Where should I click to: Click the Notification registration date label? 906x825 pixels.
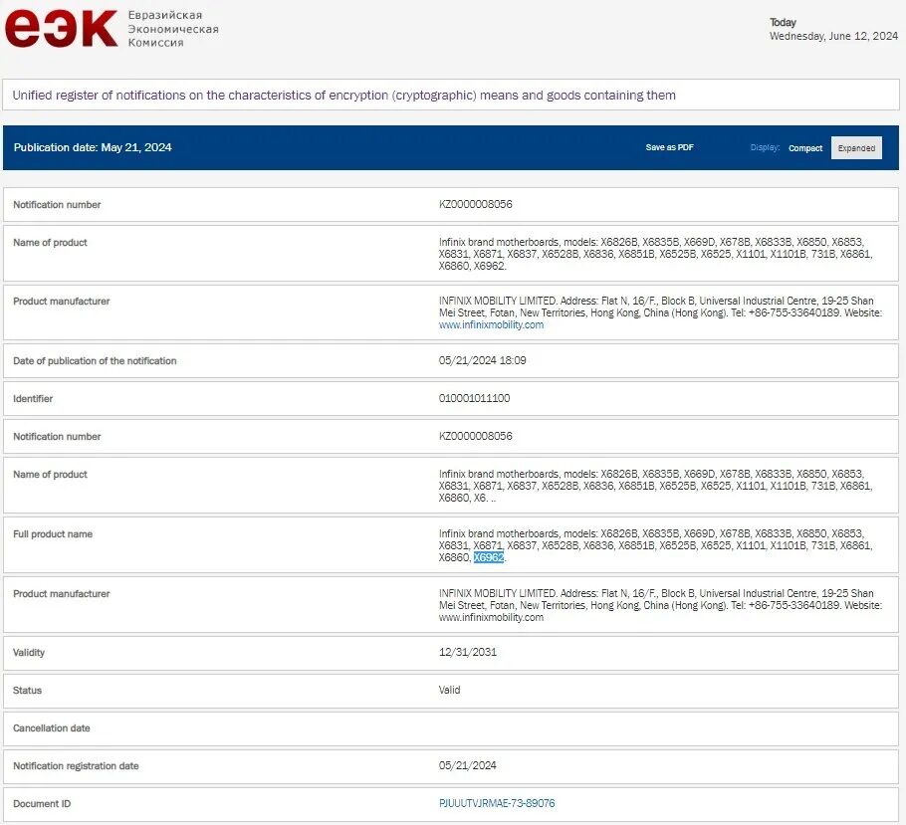click(x=76, y=766)
